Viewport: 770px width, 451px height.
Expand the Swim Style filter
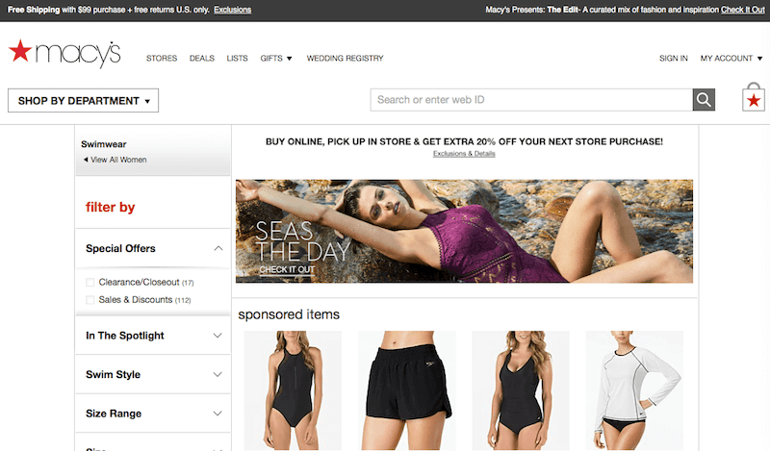pos(218,374)
